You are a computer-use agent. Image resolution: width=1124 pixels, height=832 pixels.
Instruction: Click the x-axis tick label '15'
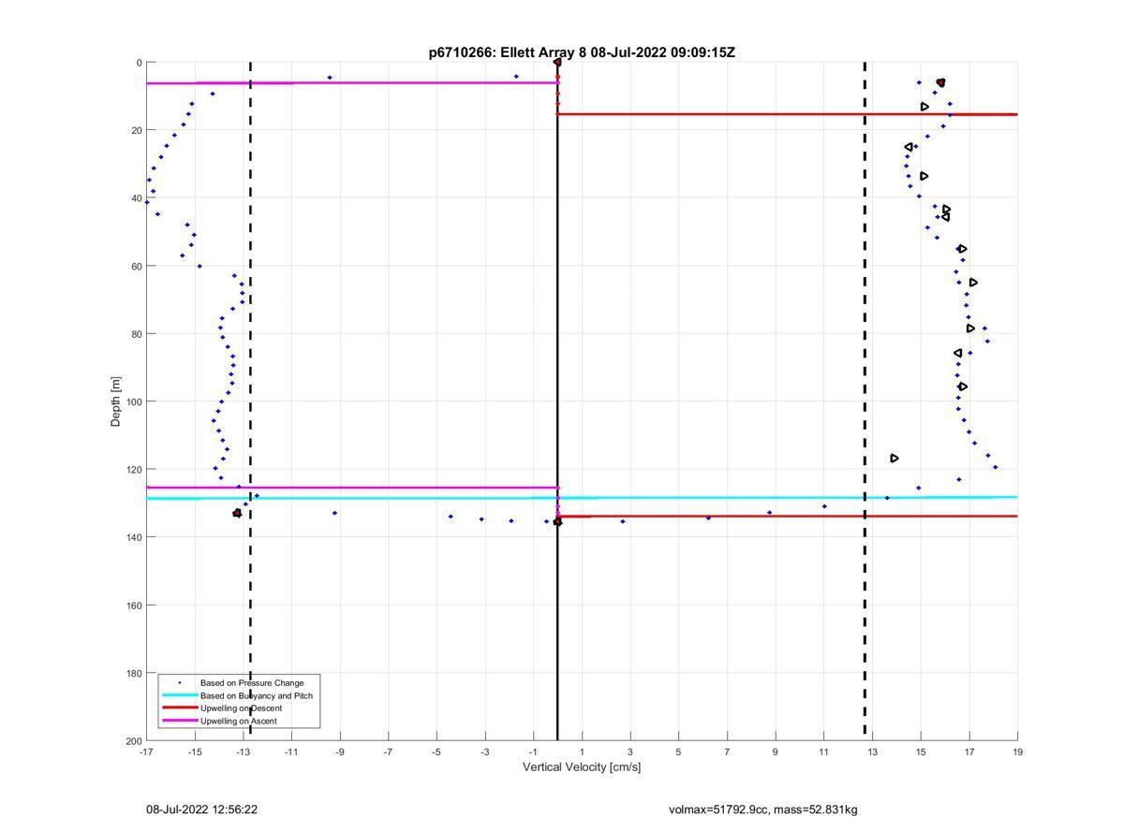(x=921, y=752)
